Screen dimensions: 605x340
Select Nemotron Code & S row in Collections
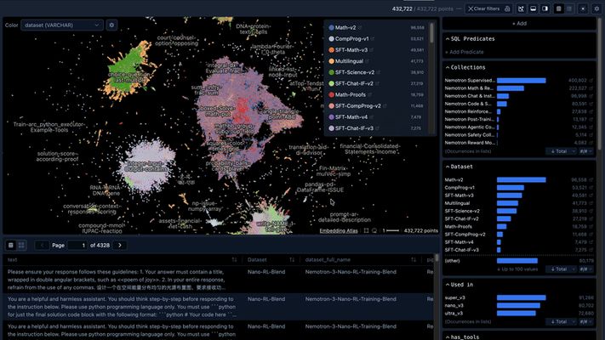point(519,104)
